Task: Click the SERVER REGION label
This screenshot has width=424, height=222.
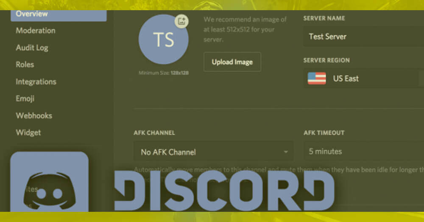Action: pos(326,60)
